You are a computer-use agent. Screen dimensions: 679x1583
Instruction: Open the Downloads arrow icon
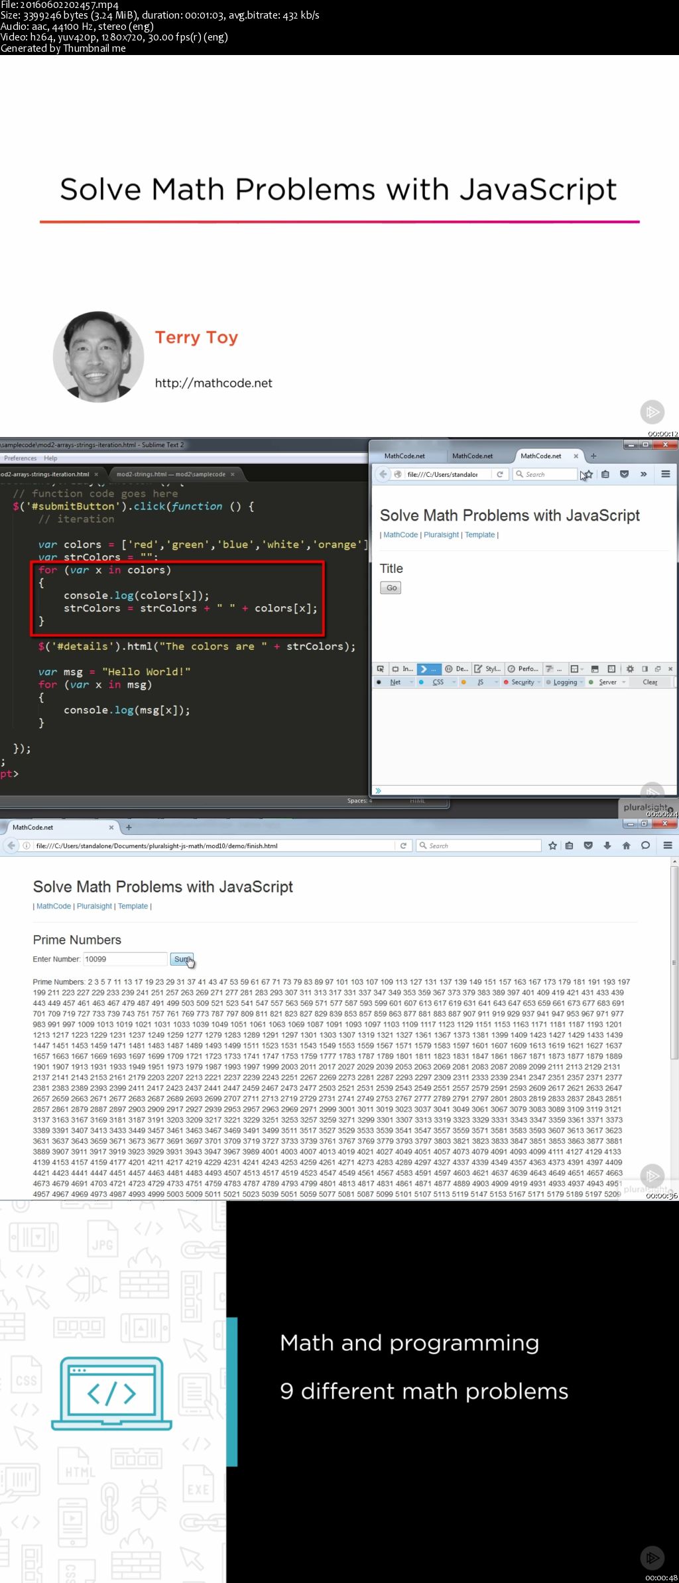[607, 846]
